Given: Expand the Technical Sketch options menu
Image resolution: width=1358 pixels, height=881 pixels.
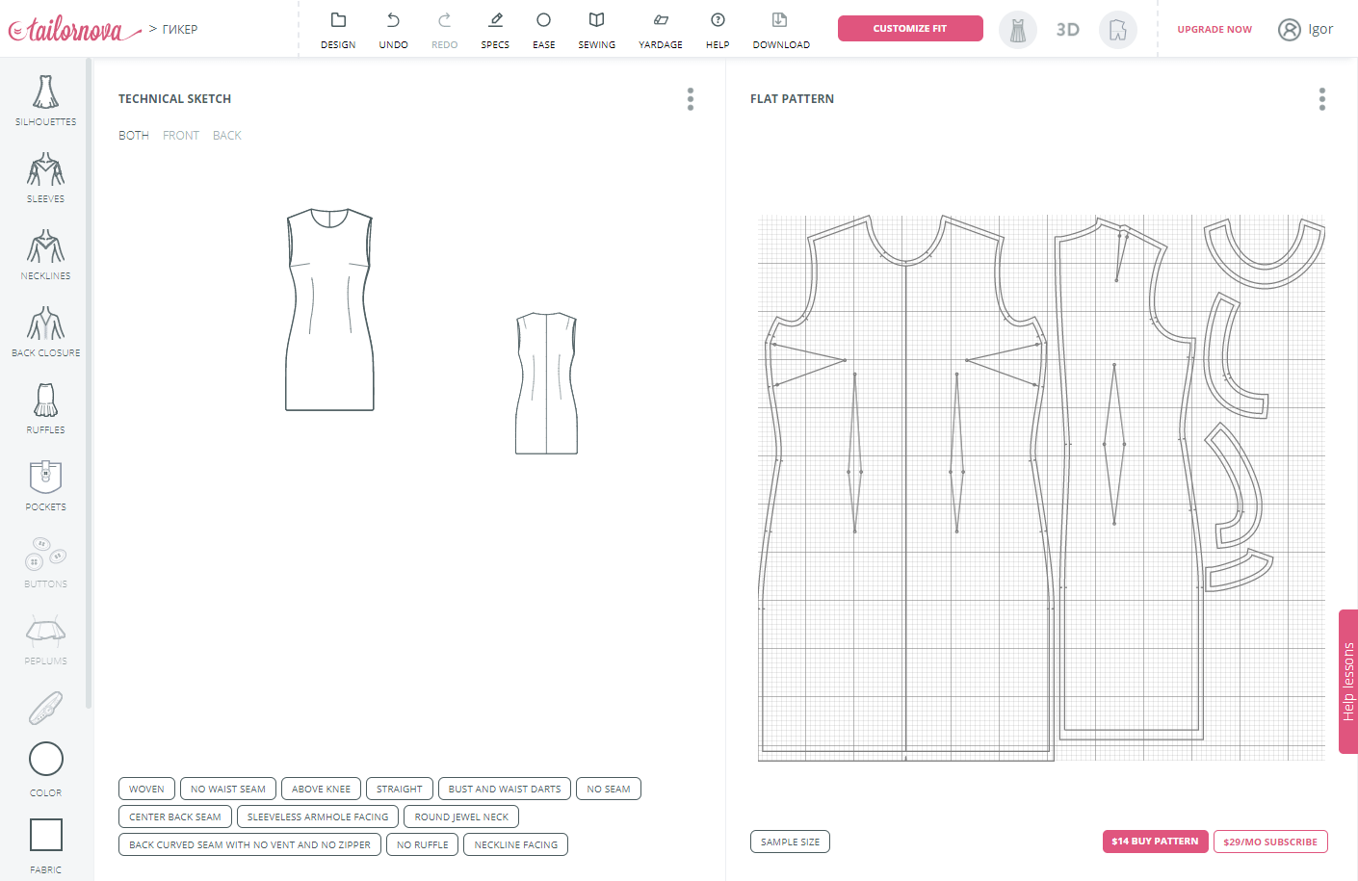Looking at the screenshot, I should click(x=691, y=99).
